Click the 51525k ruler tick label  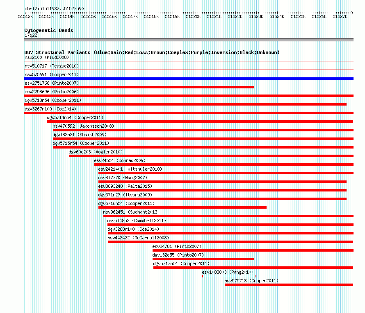tap(298, 16)
